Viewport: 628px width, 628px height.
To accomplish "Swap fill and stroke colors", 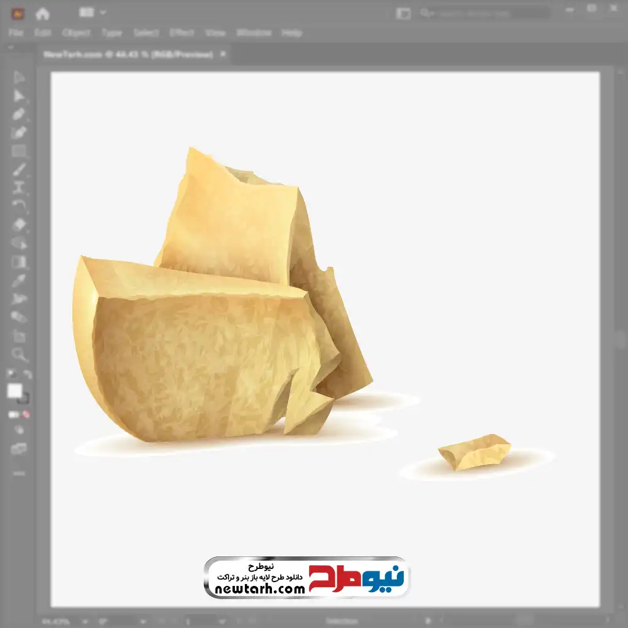I will tap(27, 375).
